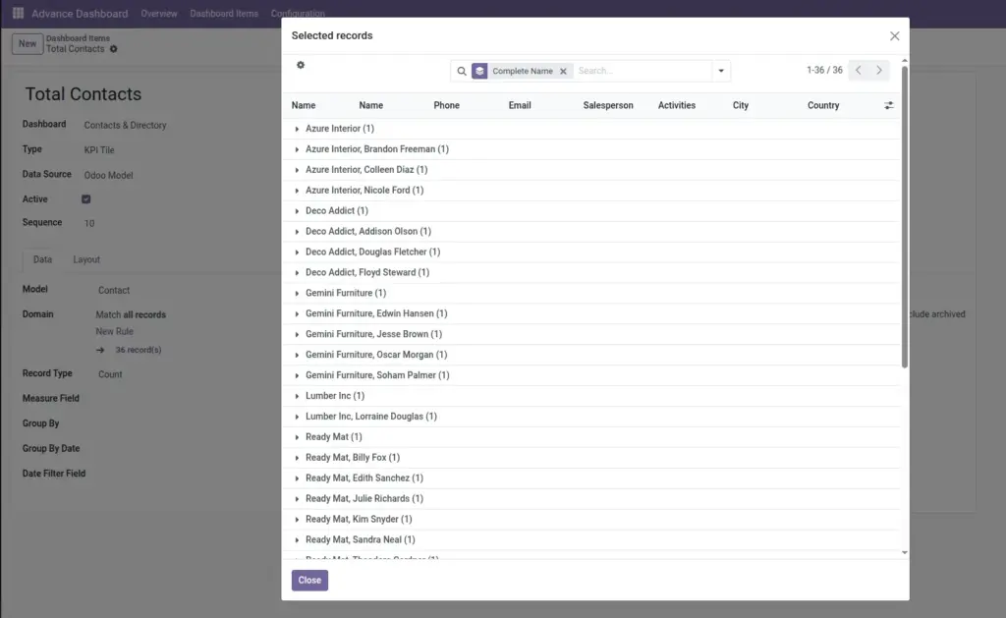Click the Complete Name group-by layers icon
Screen dimensions: 1006x618
click(479, 72)
